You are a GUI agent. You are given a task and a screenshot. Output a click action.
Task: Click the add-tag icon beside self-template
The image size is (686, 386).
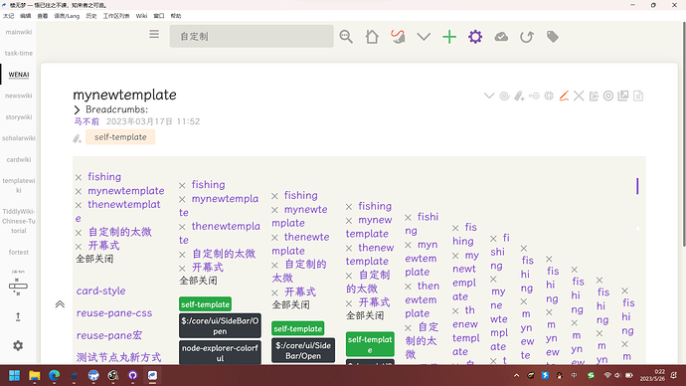77,138
